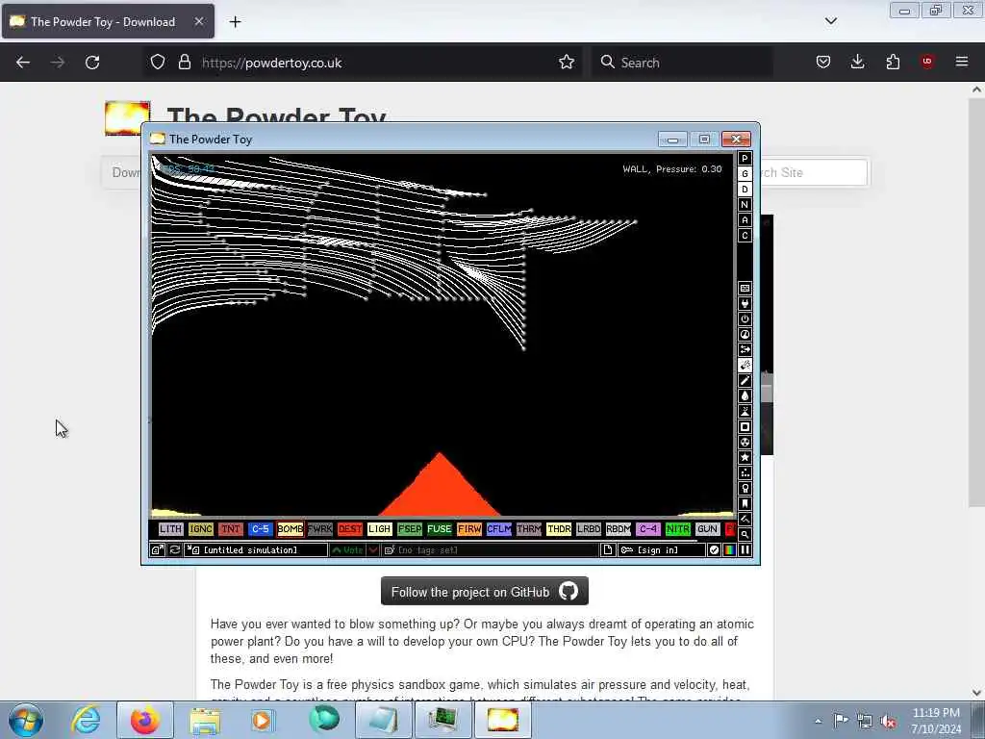Click the new simulation page icon

608,549
